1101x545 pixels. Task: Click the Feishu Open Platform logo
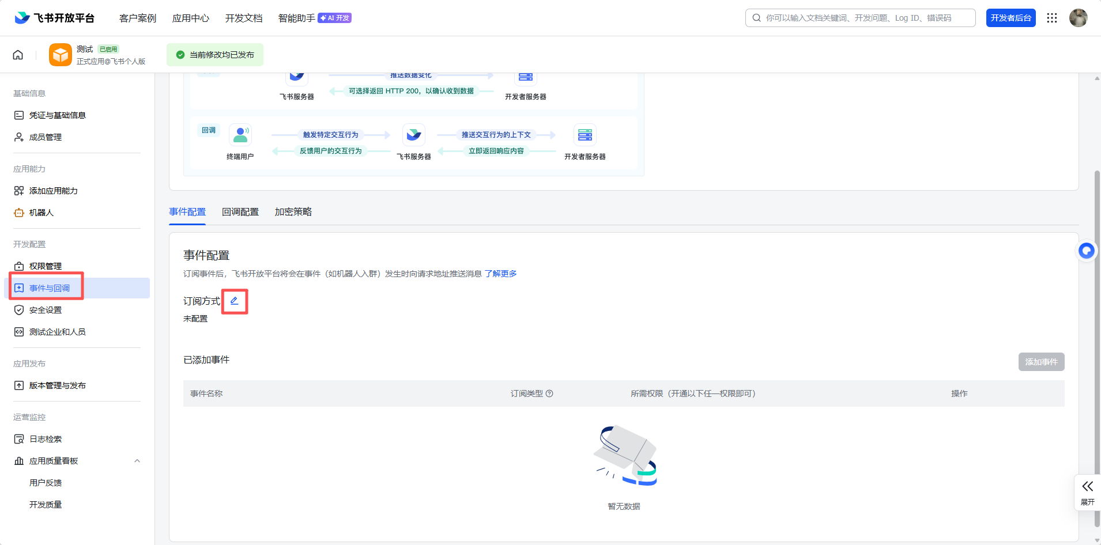pos(54,18)
